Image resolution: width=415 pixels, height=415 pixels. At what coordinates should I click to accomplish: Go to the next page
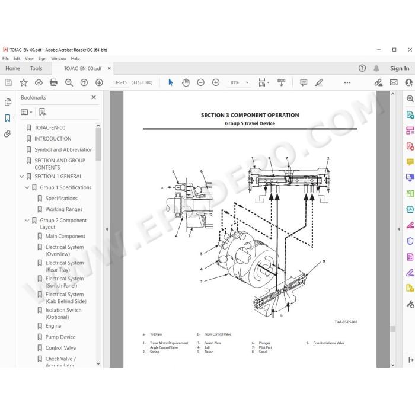point(99,82)
